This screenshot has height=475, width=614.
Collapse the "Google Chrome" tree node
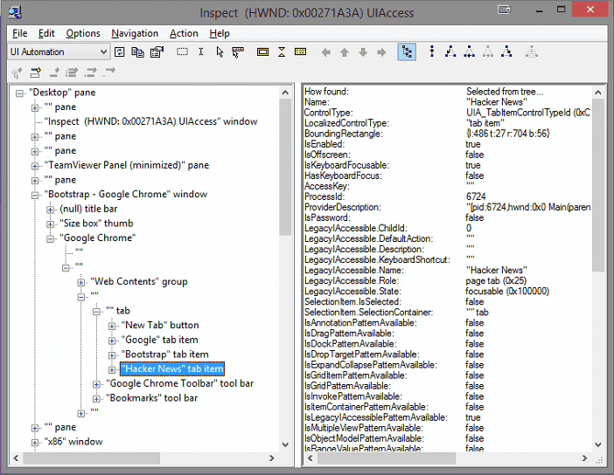coord(51,238)
